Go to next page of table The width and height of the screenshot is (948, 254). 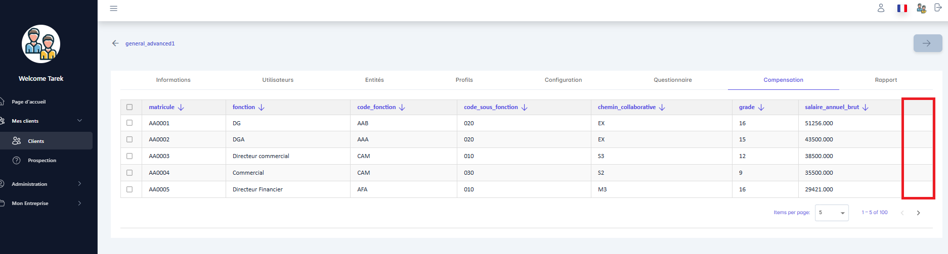(x=918, y=213)
